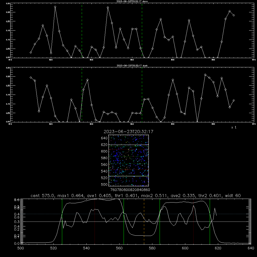Click the '0.3' y-axis label of the bottom plot
Image resolution: width=257 pixels, height=257 pixels.
(17, 222)
